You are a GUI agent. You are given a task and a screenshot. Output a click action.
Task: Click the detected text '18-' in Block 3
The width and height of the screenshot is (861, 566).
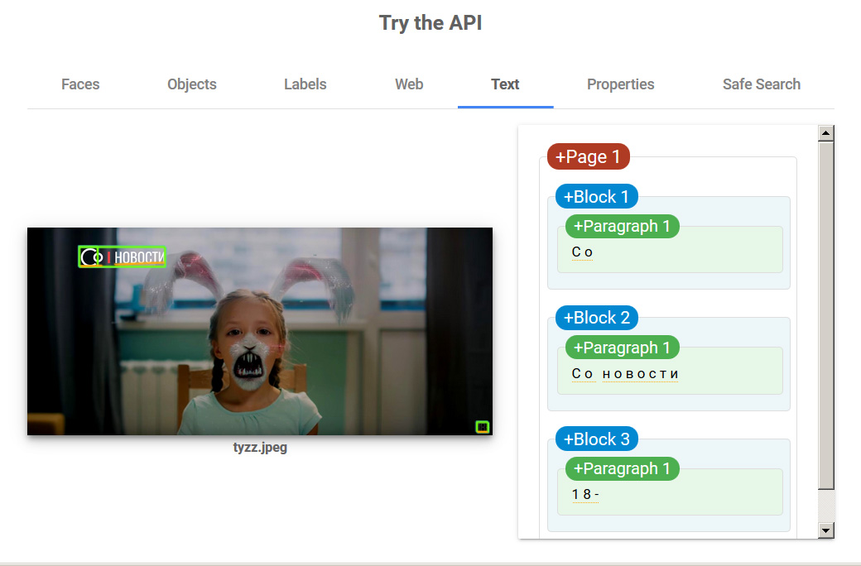(x=585, y=495)
